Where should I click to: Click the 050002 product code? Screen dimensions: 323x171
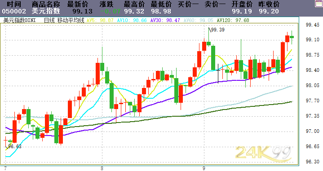tap(14, 11)
